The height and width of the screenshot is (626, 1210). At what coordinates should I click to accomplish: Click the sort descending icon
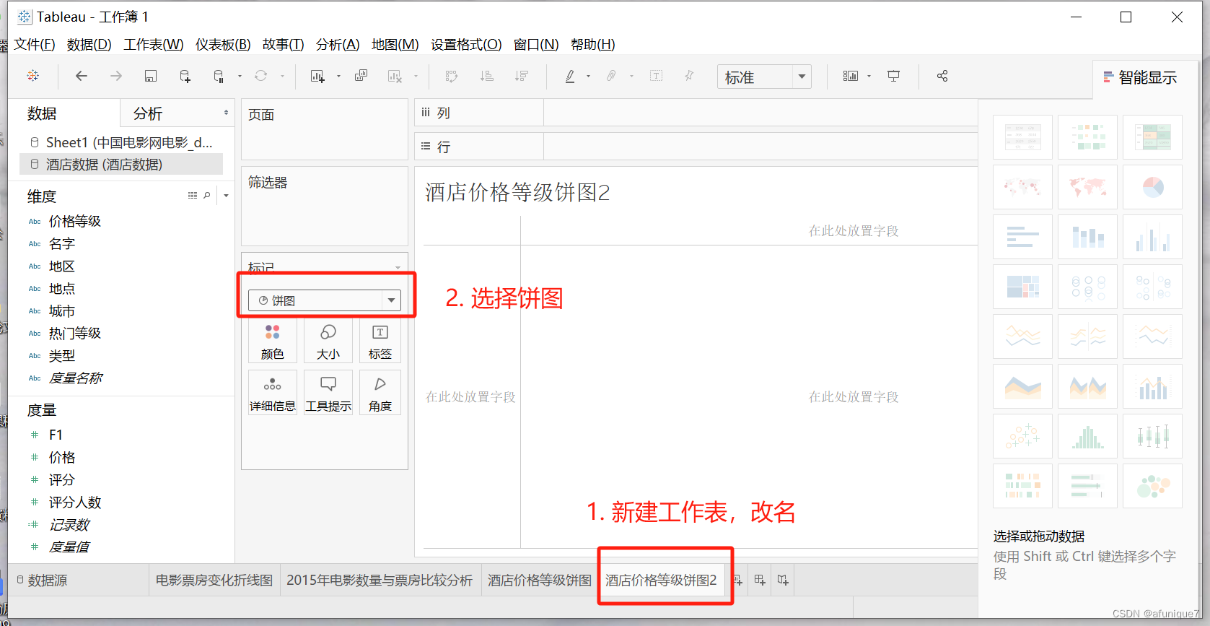tap(522, 76)
